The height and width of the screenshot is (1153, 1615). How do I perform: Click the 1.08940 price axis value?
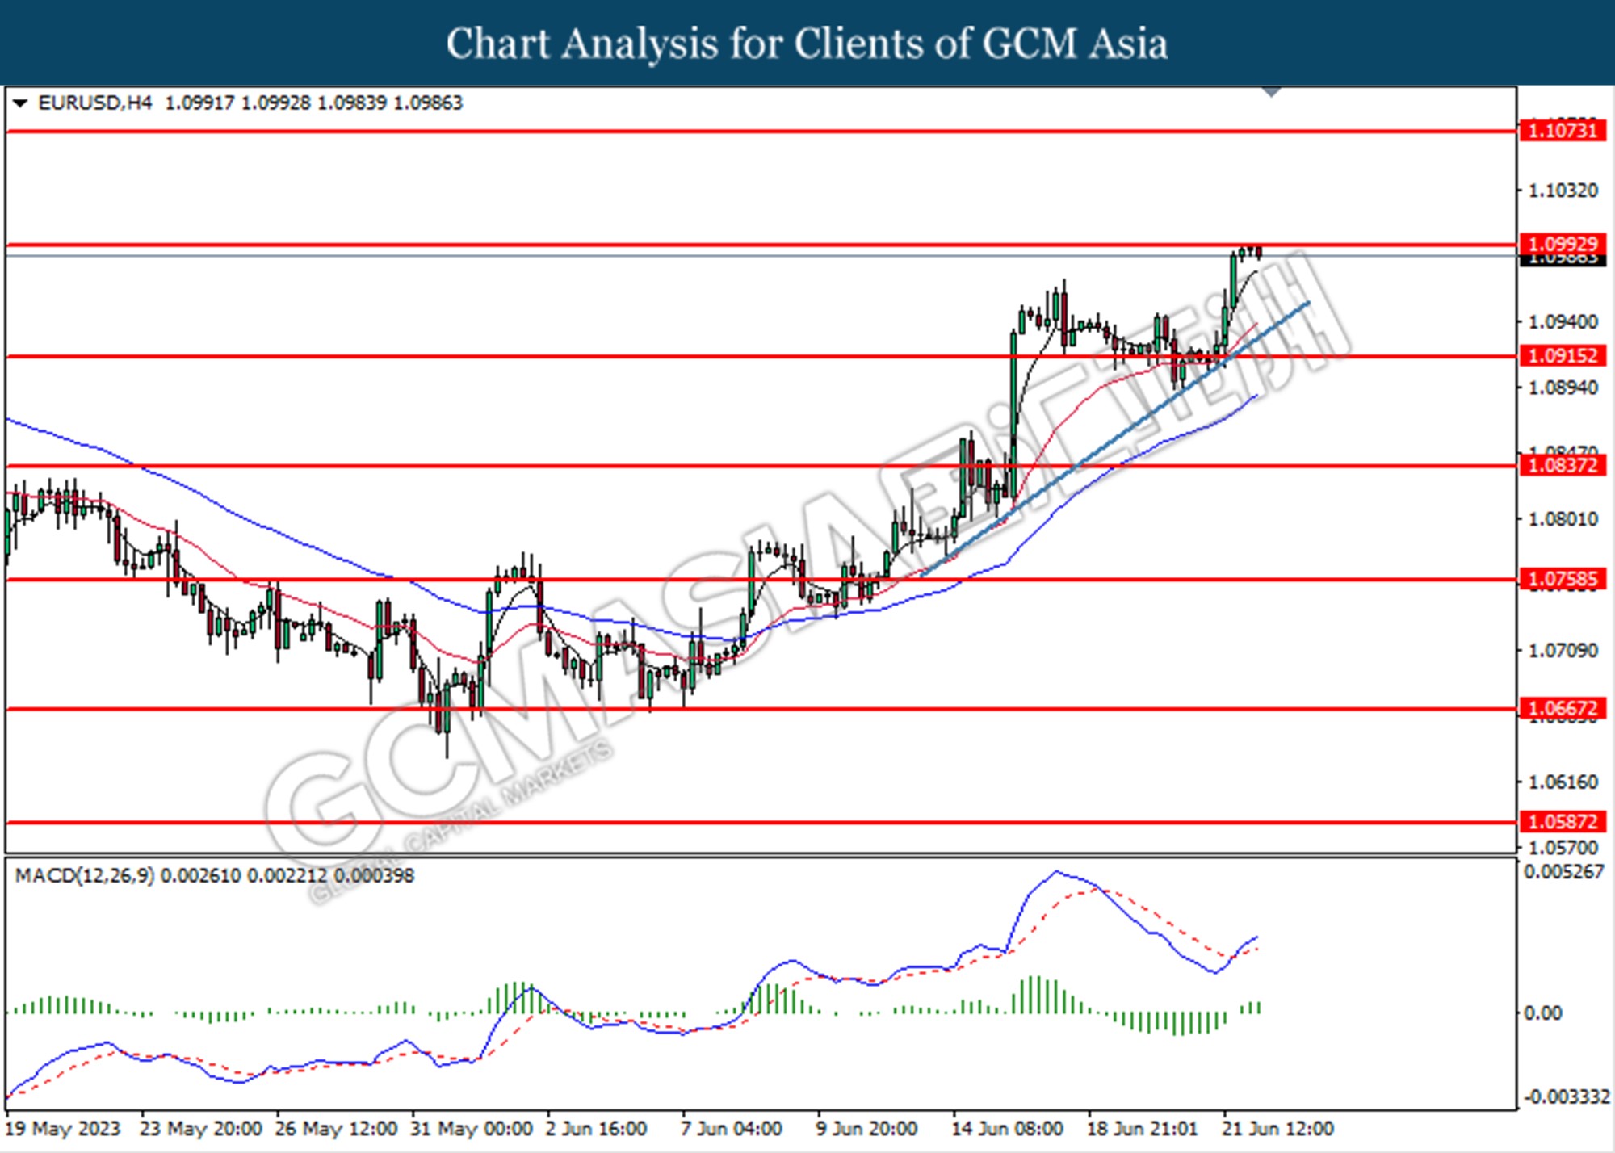coord(1563,388)
